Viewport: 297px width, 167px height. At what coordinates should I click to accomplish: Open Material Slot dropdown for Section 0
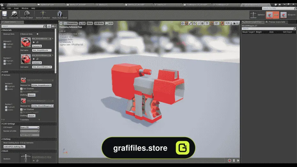tap(41, 85)
